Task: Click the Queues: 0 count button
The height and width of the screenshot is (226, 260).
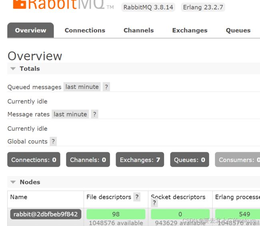Action: point(190,160)
